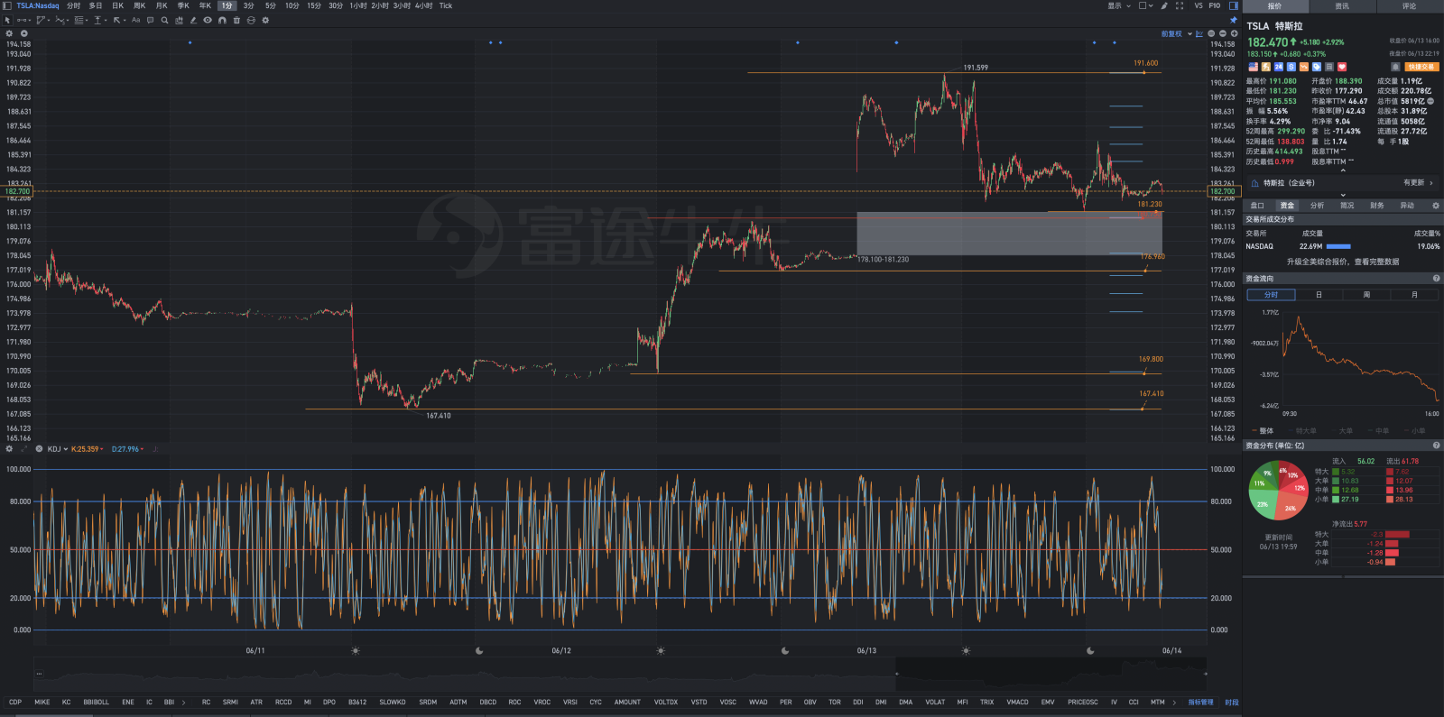Zoom in the chart with plus icon
This screenshot has width=1444, height=717.
coord(1234,33)
